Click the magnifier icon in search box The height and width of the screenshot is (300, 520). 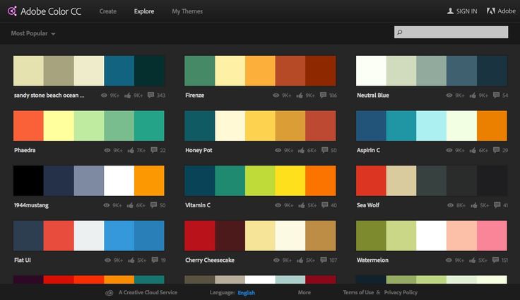tap(400, 33)
